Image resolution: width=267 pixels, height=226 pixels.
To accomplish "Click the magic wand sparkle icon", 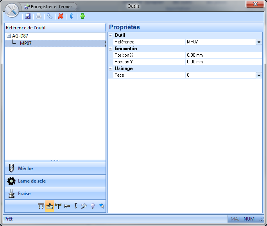I will tap(84, 206).
